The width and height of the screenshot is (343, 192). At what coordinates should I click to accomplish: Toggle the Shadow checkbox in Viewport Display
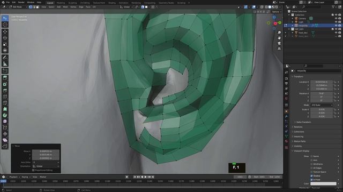pos(311,175)
